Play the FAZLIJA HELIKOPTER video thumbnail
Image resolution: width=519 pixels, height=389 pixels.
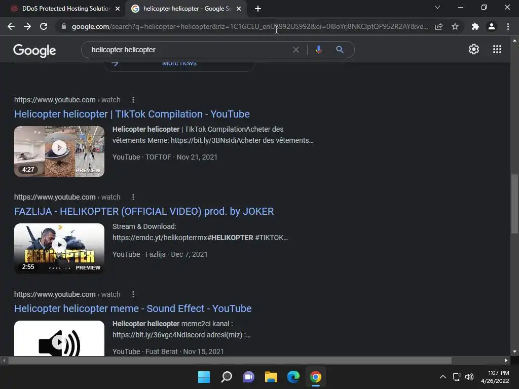59,248
